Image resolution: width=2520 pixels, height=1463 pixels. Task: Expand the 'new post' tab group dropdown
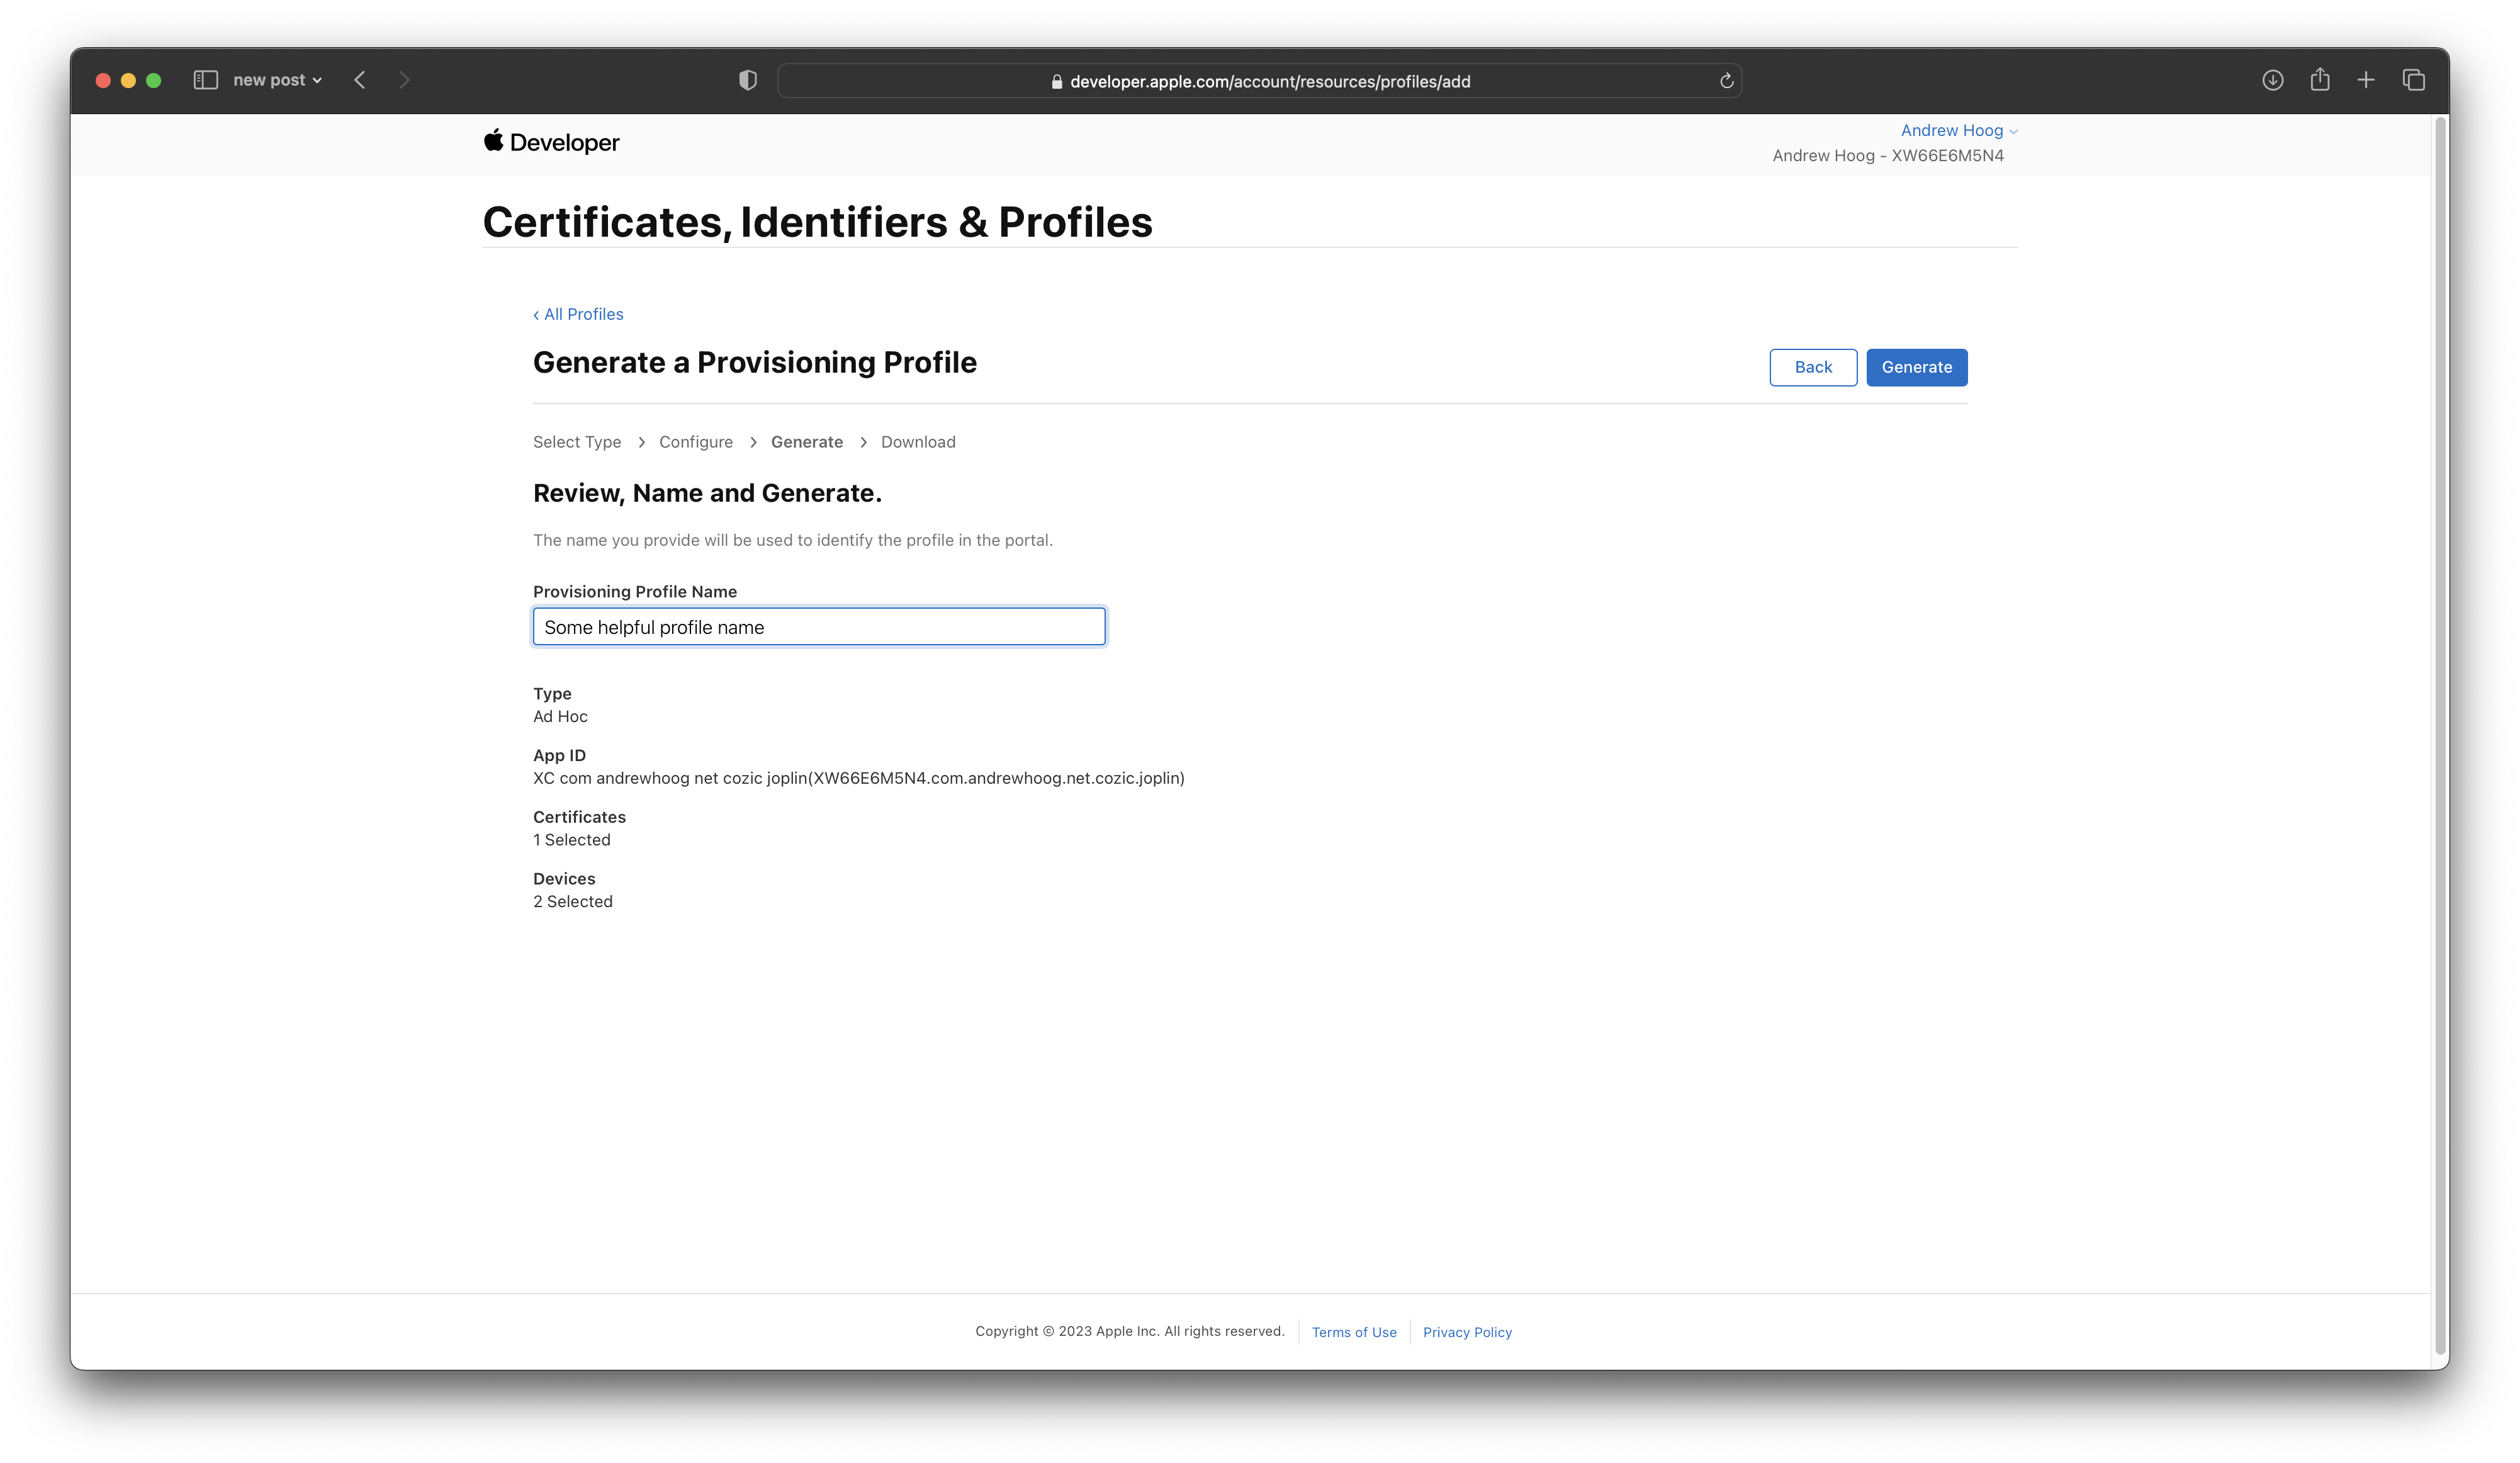pos(277,80)
